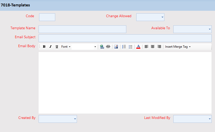Apply numbered list formatting
This screenshot has height=132, width=215.
coord(124,47)
